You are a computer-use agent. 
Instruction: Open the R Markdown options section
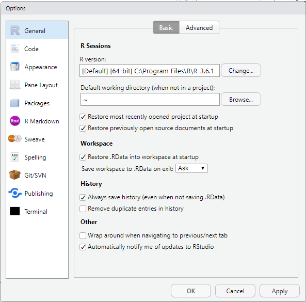(37, 121)
